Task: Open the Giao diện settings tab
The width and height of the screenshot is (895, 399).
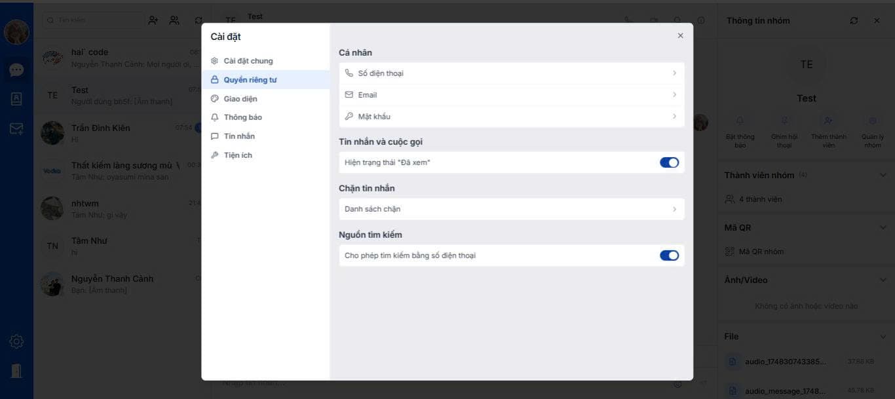Action: (x=265, y=99)
